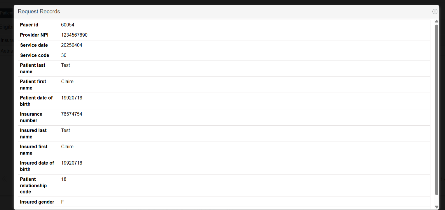Click the Insured first name value Claire
The height and width of the screenshot is (210, 445).
[x=67, y=147]
